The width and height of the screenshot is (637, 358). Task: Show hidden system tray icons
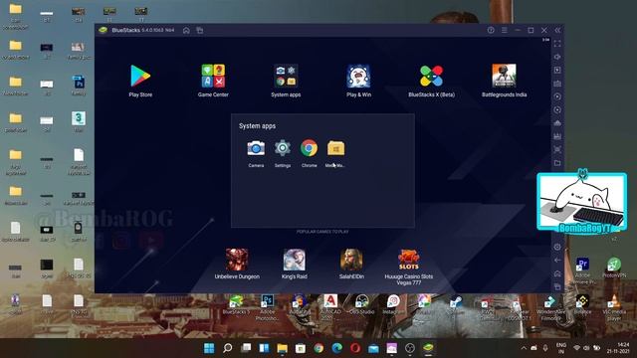coord(524,348)
